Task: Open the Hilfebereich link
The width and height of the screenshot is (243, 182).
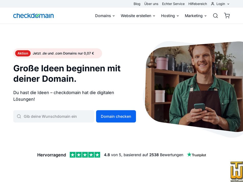Action: pyautogui.click(x=198, y=4)
